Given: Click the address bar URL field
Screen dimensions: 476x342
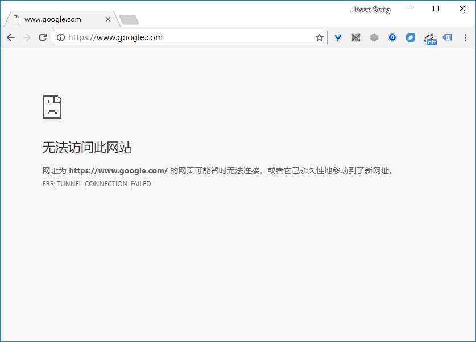Looking at the screenshot, I should 190,37.
